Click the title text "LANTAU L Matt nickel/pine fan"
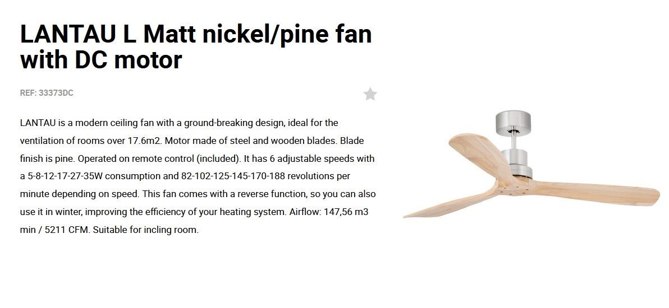This screenshot has height=308, width=669. (196, 34)
